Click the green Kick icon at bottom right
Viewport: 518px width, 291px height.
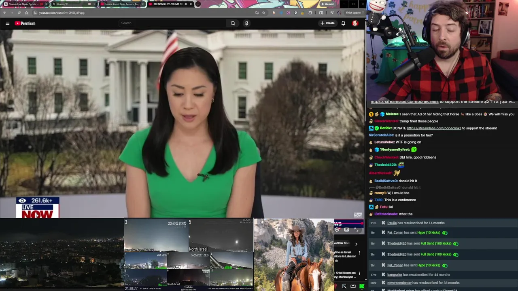click(362, 286)
